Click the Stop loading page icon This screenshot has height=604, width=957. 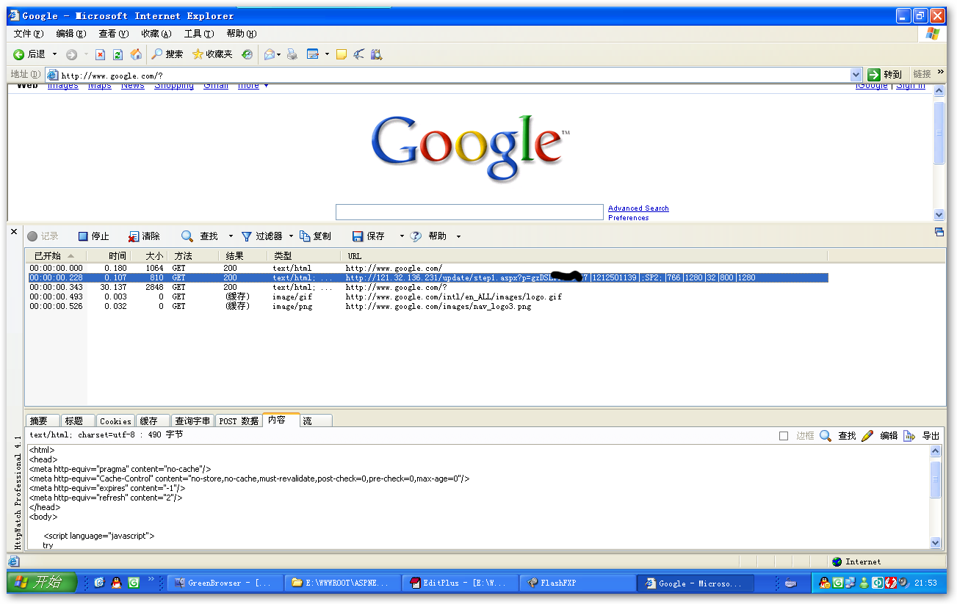point(100,54)
